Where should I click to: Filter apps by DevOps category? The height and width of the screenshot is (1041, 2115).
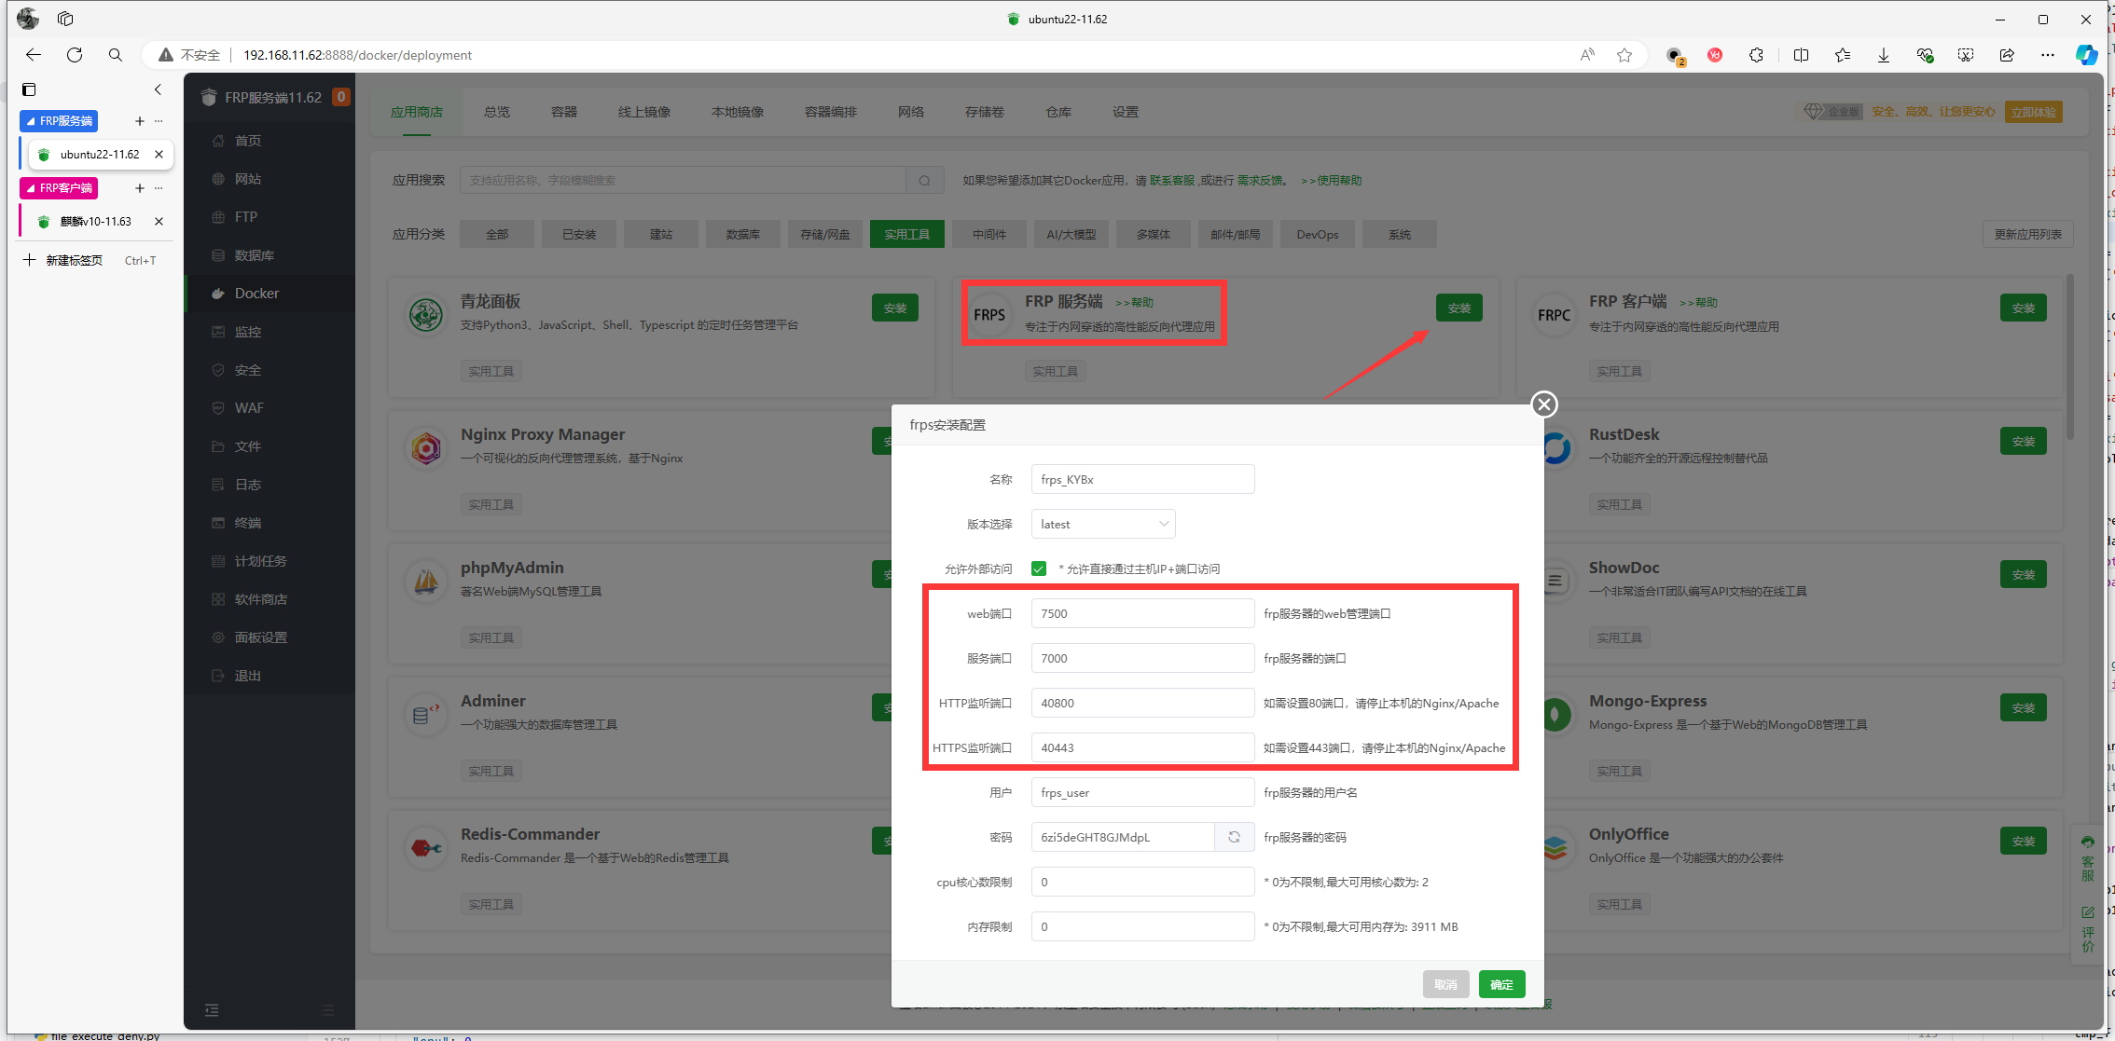click(x=1318, y=234)
